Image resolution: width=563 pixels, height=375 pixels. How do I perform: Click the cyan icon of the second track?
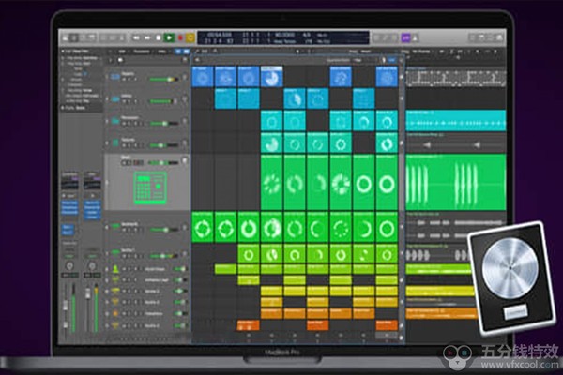click(x=114, y=98)
